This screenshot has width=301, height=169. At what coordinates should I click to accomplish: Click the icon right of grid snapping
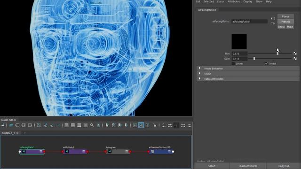147,125
